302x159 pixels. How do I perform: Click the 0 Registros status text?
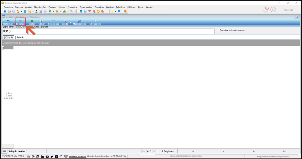tap(167, 151)
